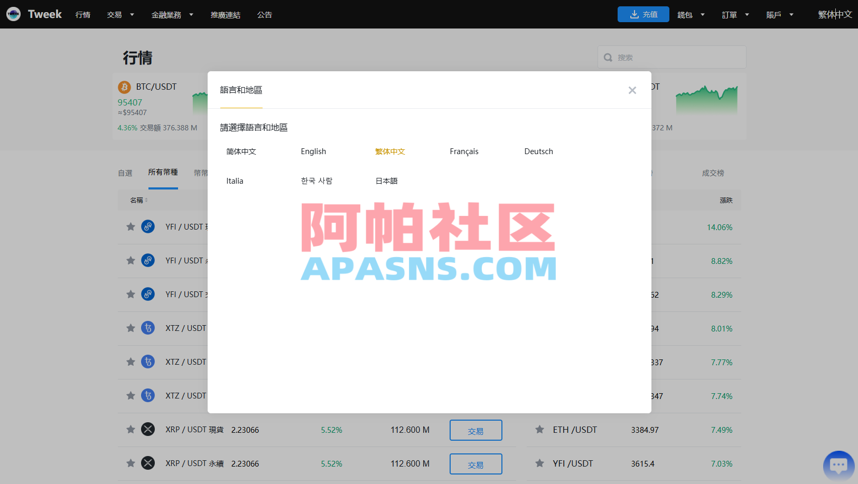Expand the 訂單 dropdown
The height and width of the screenshot is (484, 858).
pyautogui.click(x=735, y=15)
